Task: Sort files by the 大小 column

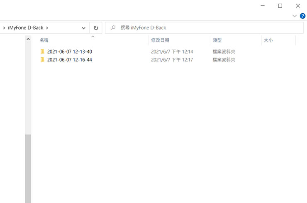Action: click(268, 40)
